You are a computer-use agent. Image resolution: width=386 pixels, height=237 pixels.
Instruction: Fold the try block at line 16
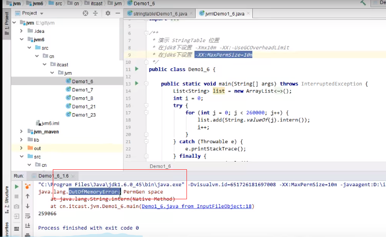[x=146, y=105]
